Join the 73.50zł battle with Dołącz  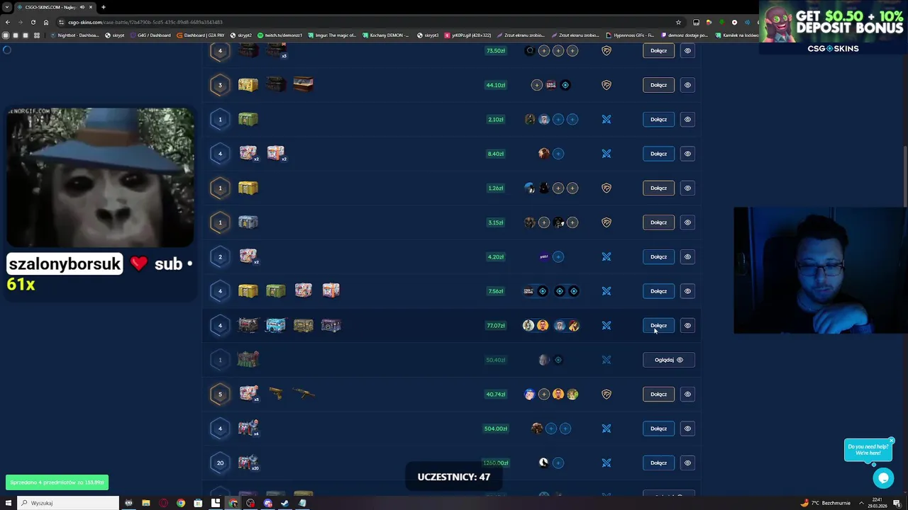658,50
